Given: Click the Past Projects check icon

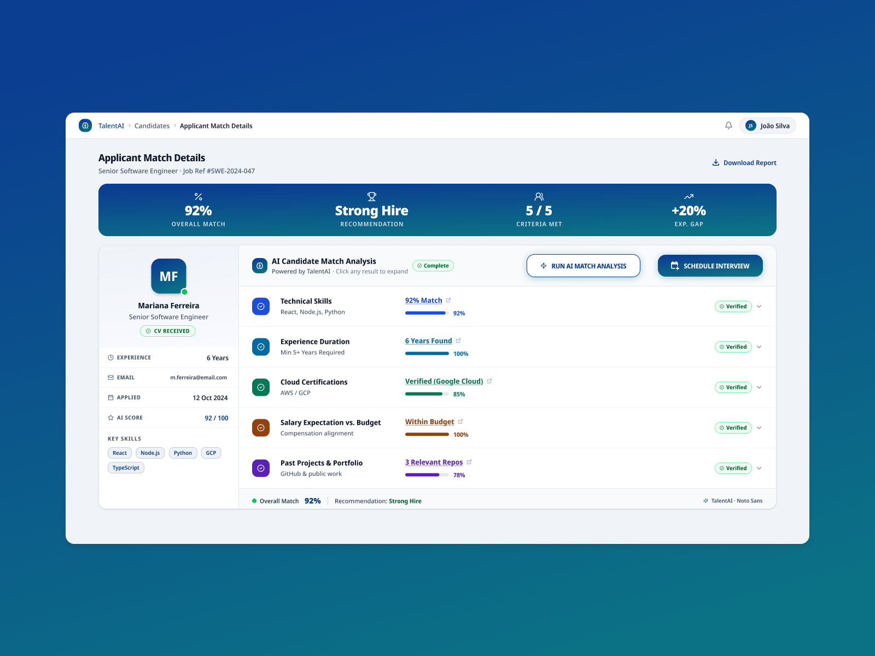Looking at the screenshot, I should click(x=261, y=468).
